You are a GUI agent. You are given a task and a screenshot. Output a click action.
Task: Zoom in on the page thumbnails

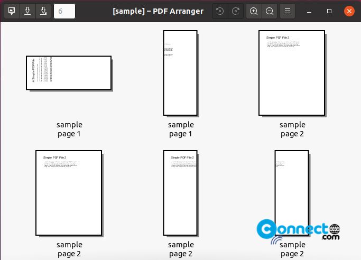[254, 11]
